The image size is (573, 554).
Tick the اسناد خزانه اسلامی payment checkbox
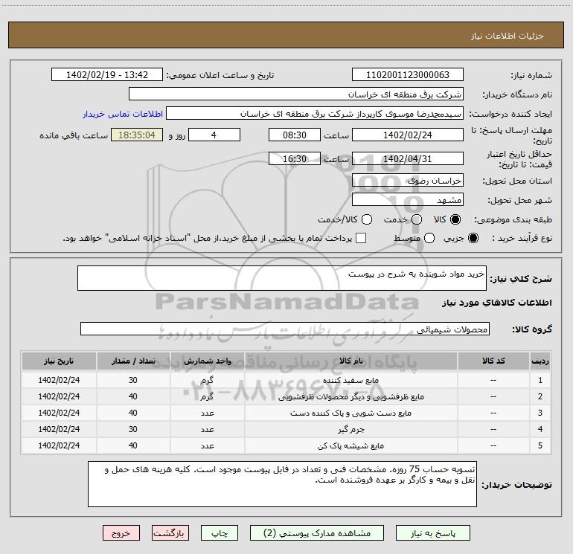click(361, 238)
